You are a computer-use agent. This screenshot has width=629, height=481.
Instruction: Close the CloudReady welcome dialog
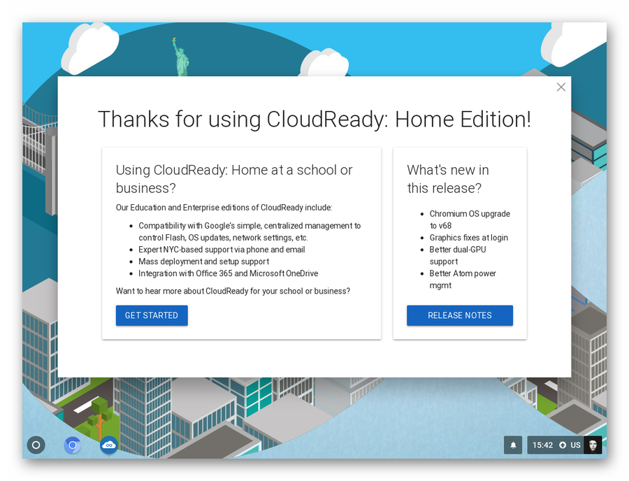[x=561, y=87]
